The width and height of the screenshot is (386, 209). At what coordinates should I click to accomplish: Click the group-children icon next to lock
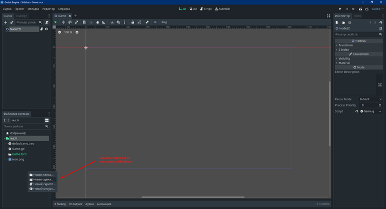click(x=139, y=22)
